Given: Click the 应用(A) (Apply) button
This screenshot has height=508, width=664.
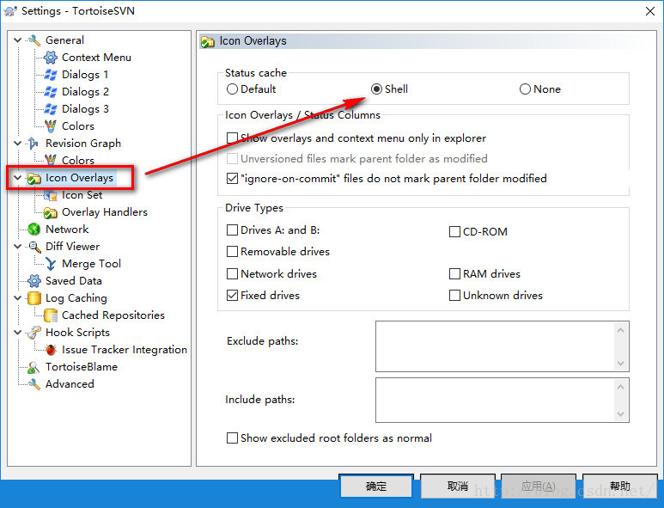Looking at the screenshot, I should click(539, 486).
